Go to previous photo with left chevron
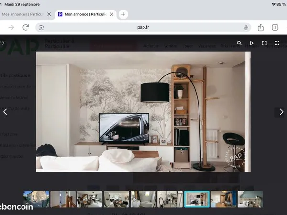Viewport: 287px width, 215px height. point(5,112)
